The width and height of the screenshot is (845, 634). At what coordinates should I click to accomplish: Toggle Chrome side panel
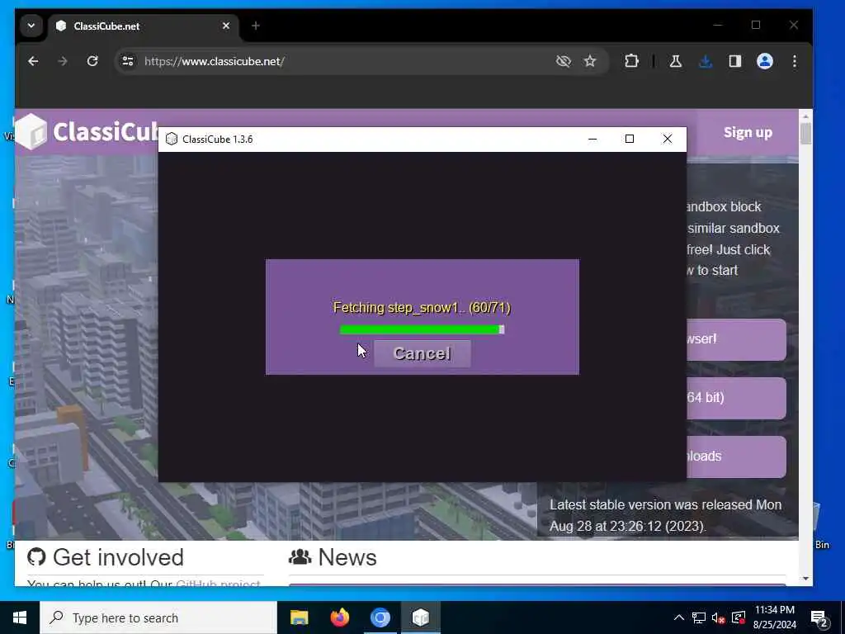click(735, 61)
